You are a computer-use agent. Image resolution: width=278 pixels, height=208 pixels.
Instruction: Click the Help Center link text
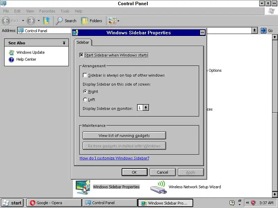pos(26,59)
